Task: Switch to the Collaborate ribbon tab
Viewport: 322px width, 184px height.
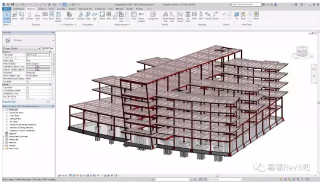Action: (100, 9)
